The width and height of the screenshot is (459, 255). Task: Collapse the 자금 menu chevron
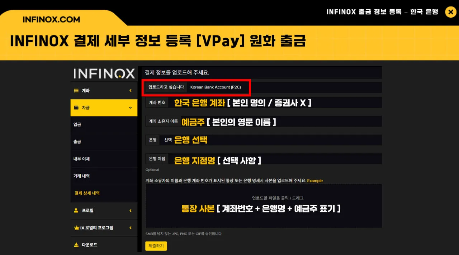click(x=130, y=108)
